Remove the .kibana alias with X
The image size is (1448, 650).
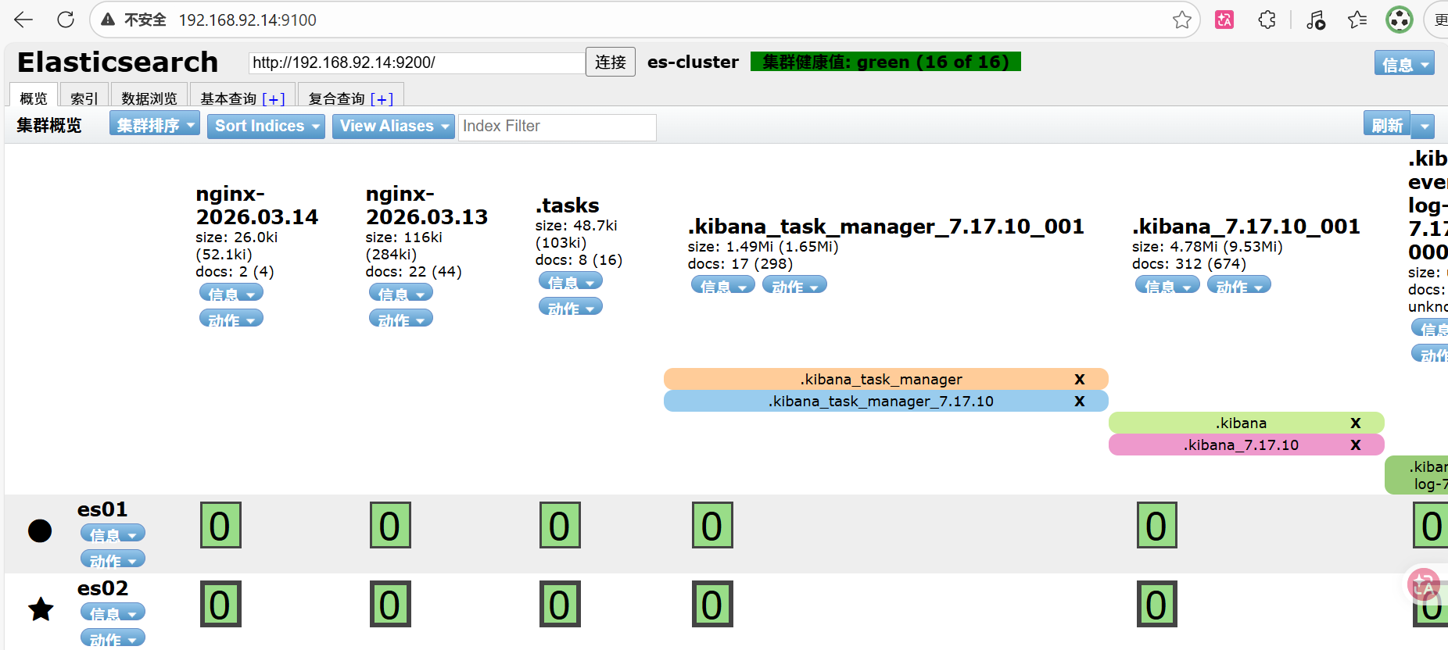tap(1356, 423)
